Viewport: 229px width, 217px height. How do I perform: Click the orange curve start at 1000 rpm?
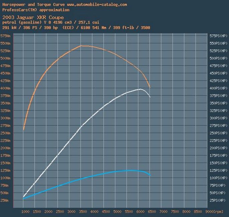(x=24, y=129)
